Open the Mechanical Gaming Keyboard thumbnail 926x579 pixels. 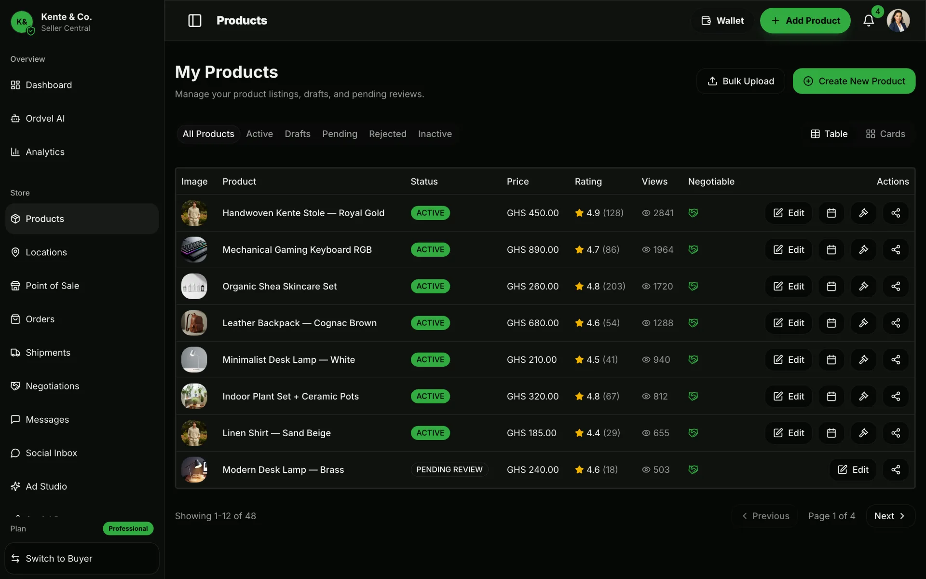point(194,249)
